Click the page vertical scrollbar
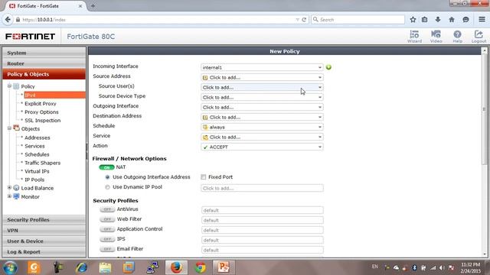Screen dimensions: 490x275 click(x=485, y=109)
